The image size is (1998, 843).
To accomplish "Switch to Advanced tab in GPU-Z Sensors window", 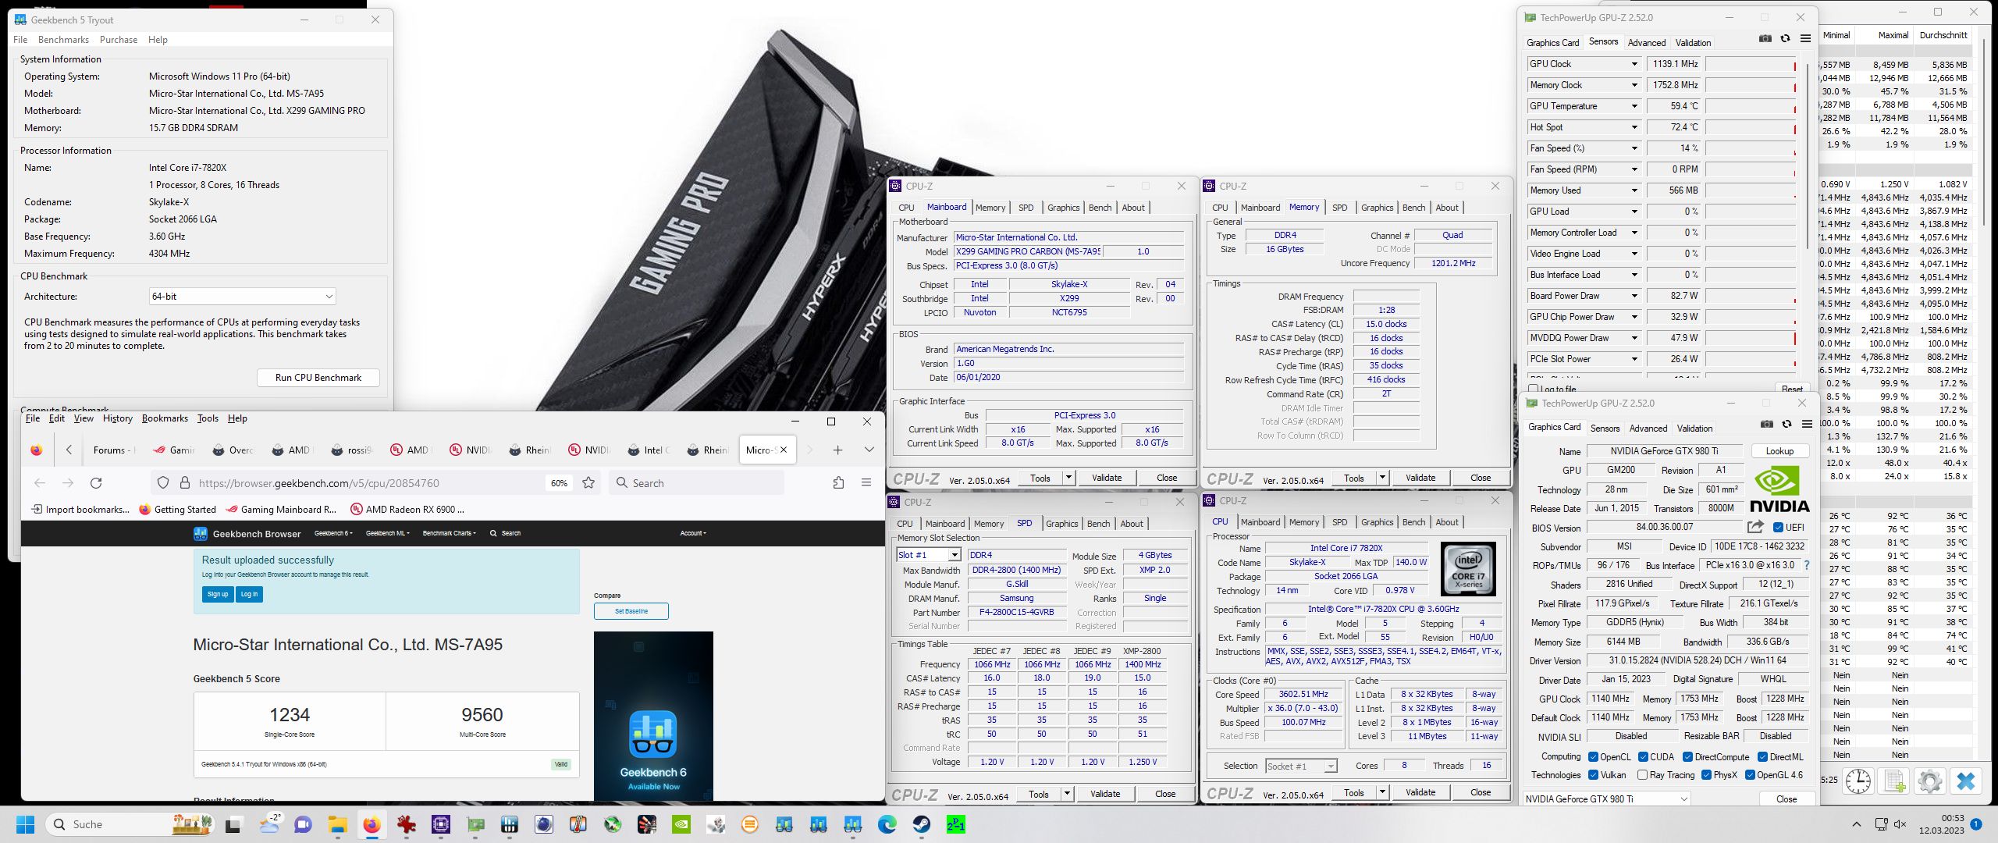I will pyautogui.click(x=1647, y=43).
